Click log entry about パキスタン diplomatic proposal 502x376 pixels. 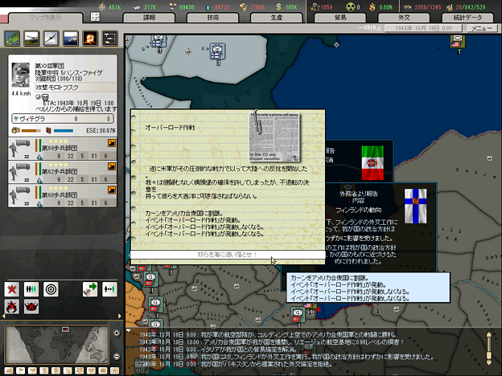click(x=235, y=364)
